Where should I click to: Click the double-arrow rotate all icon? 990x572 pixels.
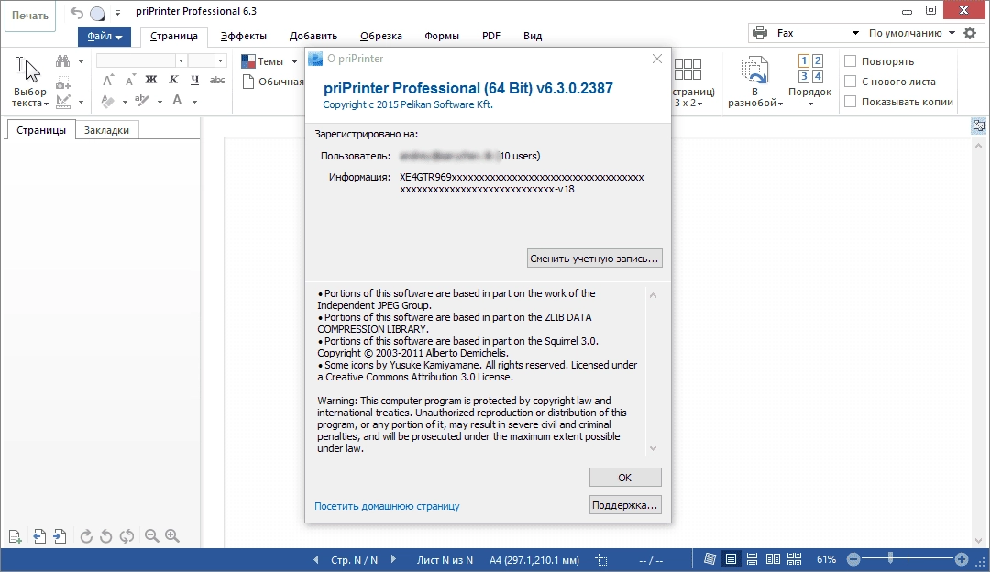click(x=126, y=536)
